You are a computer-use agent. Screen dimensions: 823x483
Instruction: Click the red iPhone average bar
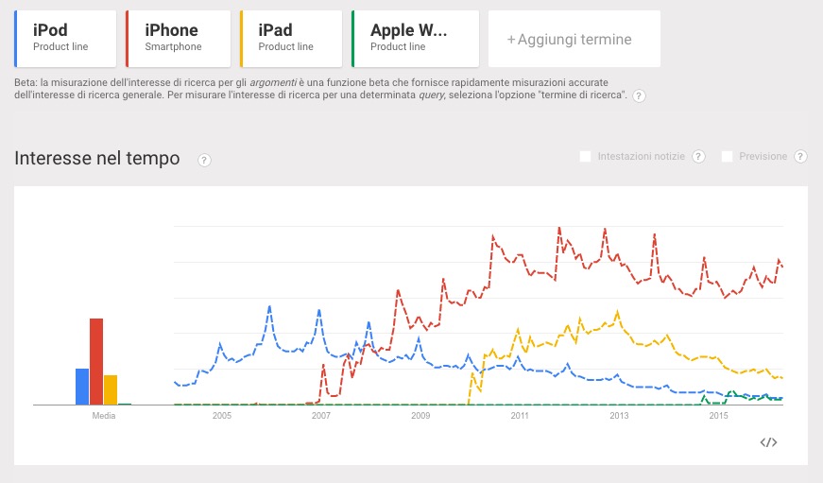[x=96, y=361]
